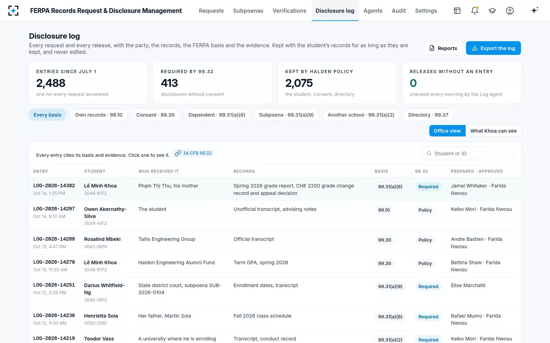Click Tallis Engineering Group recipient
550x343 pixels.
[167, 239]
